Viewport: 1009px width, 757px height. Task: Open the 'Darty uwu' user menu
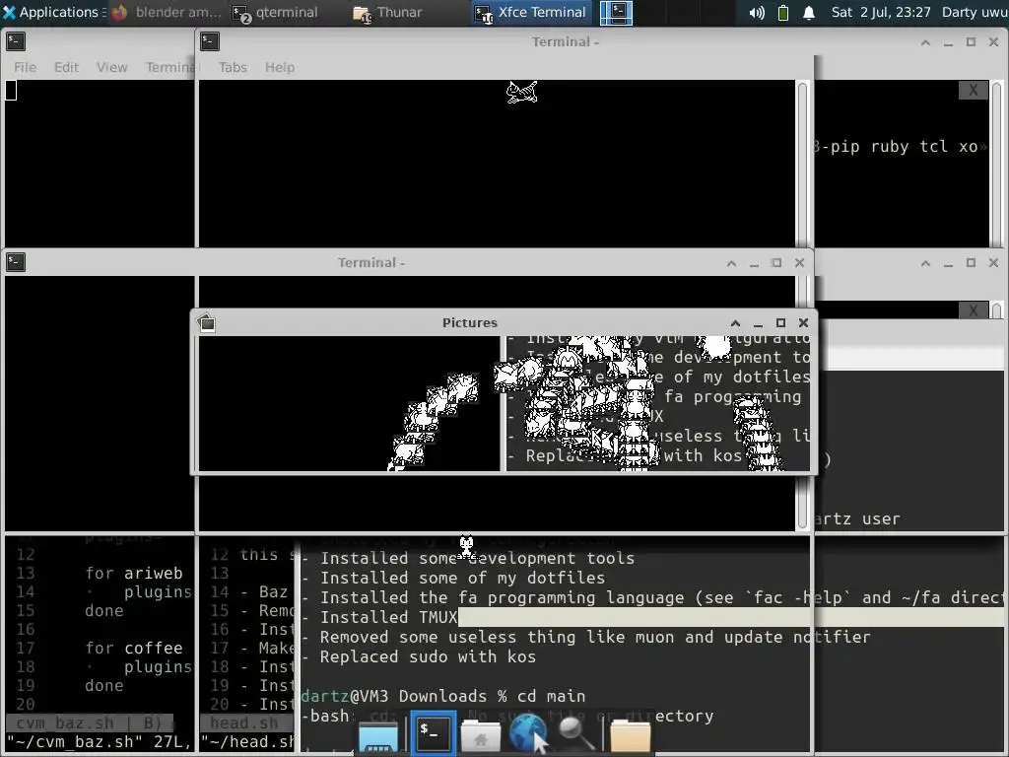click(975, 12)
